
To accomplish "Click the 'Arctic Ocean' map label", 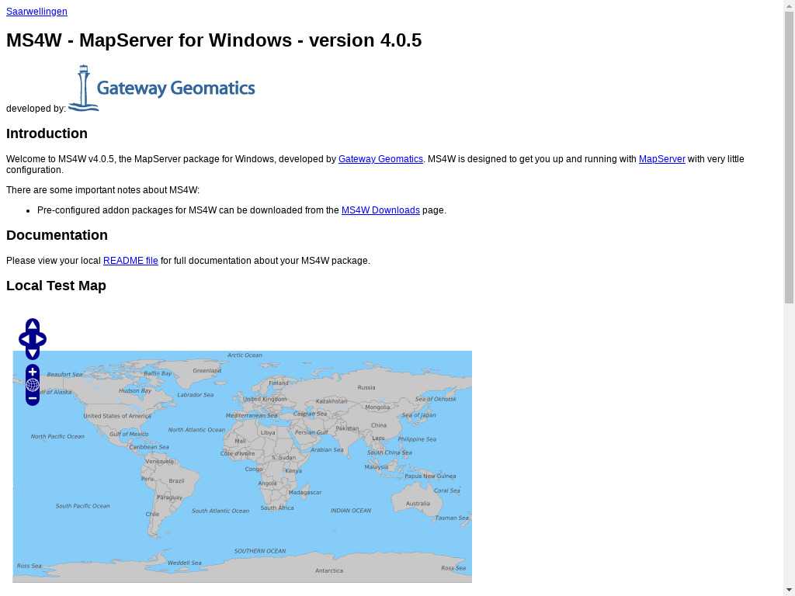I will pos(245,355).
